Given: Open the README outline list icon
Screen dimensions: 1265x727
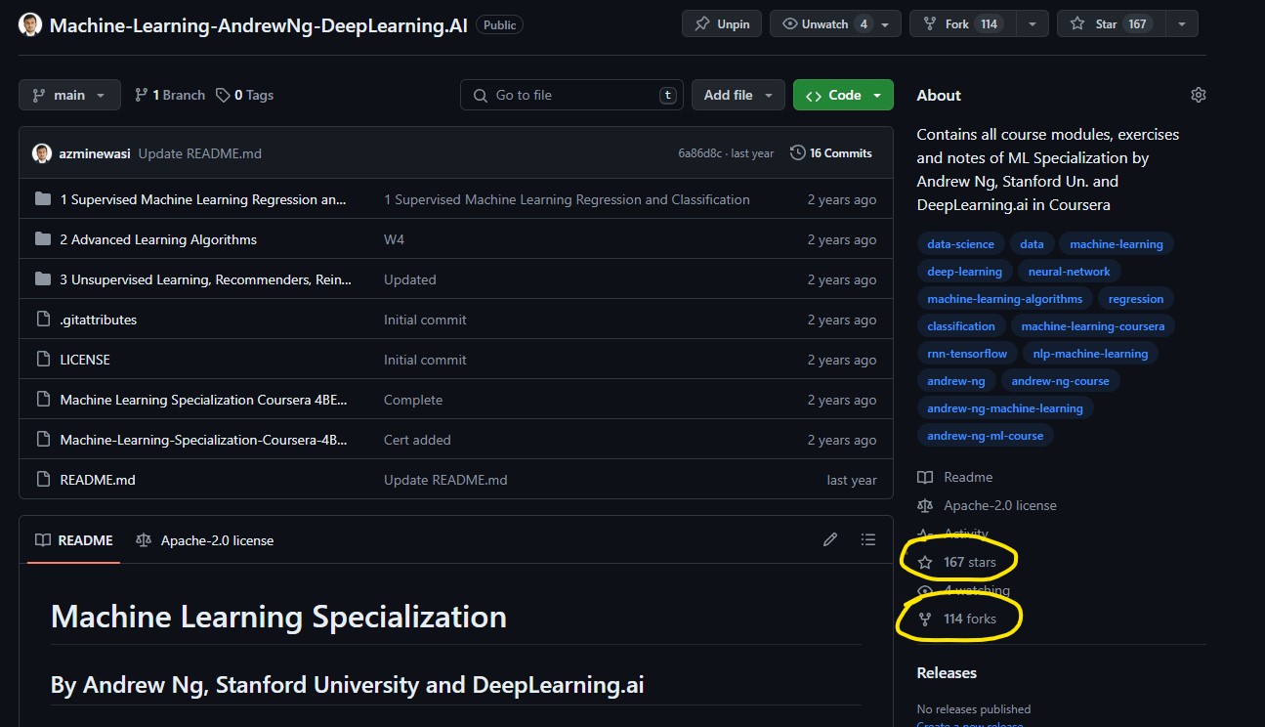Looking at the screenshot, I should tap(867, 539).
